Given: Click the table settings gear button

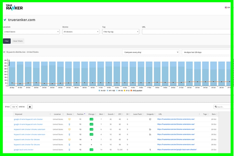Looking at the screenshot, I should click(x=30, y=107).
